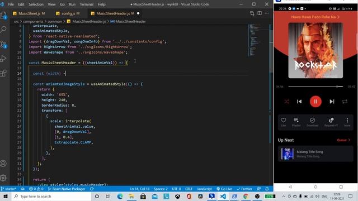358x201 pixels.
Task: Click errors and warnings count
Action: point(36,189)
